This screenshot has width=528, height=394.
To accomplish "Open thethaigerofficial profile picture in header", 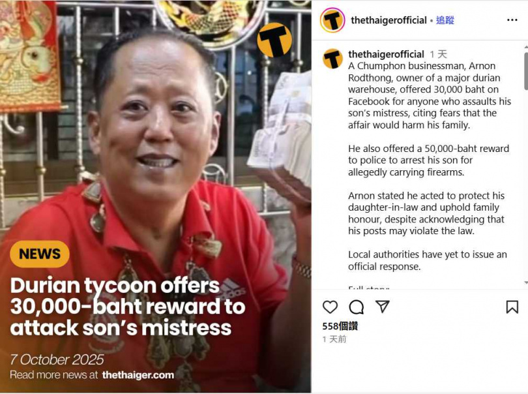I will (332, 20).
